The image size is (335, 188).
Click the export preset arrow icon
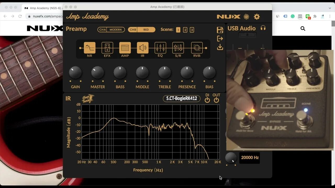pyautogui.click(x=220, y=39)
